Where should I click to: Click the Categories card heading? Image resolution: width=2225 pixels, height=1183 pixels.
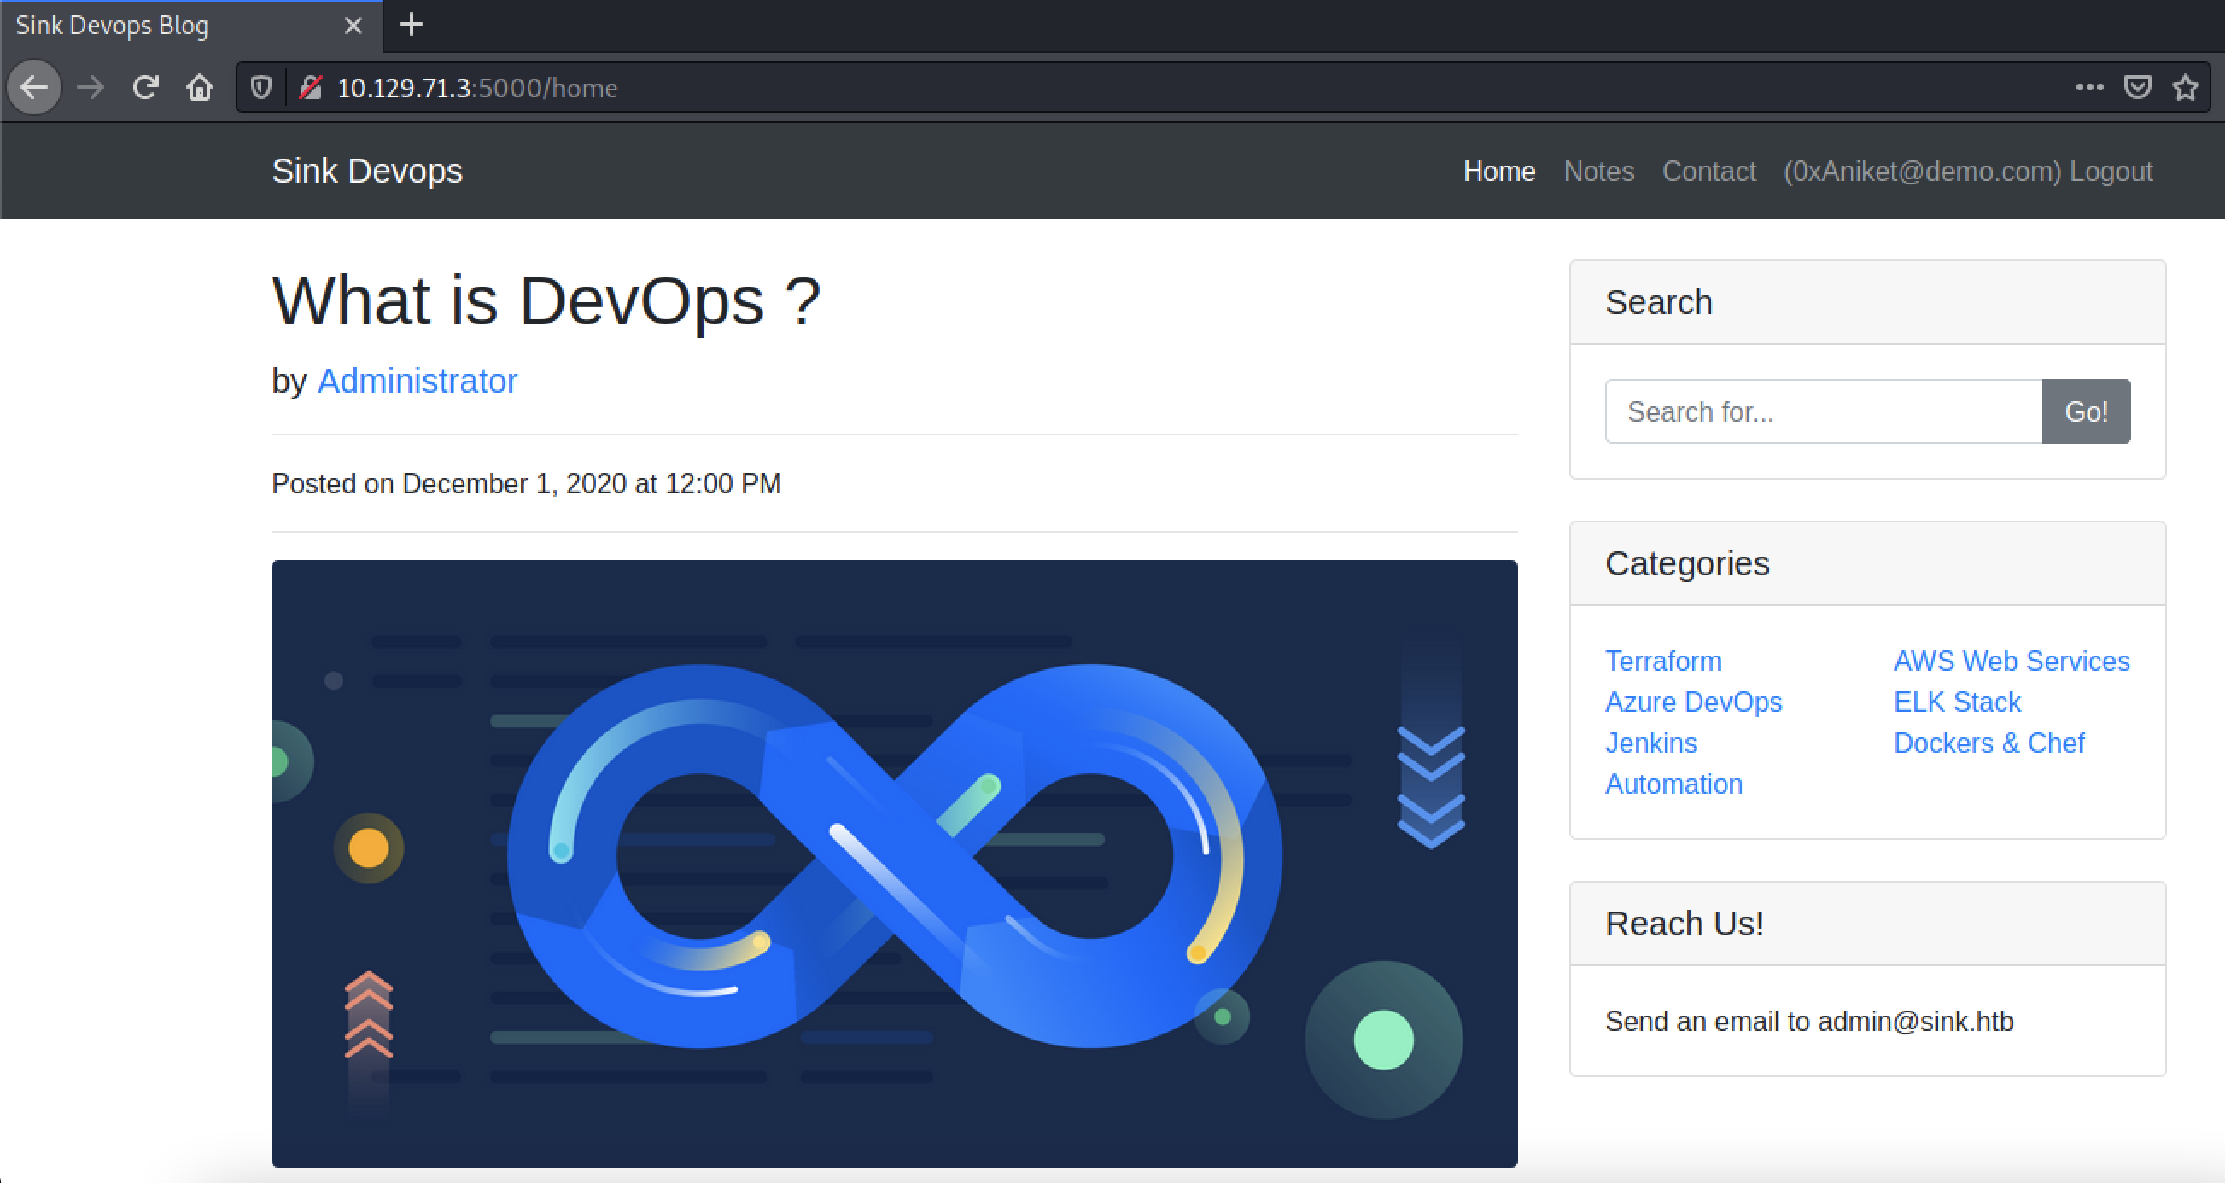click(1687, 563)
